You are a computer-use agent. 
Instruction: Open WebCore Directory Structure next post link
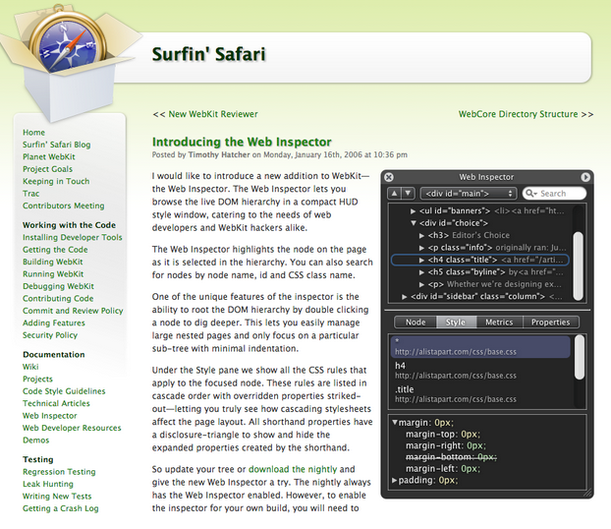[x=518, y=114]
